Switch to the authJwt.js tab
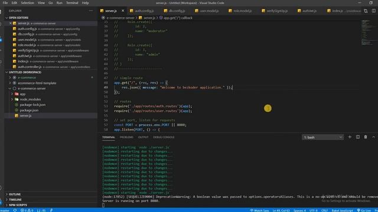This screenshot has height=212, width=378. pyautogui.click(x=307, y=11)
